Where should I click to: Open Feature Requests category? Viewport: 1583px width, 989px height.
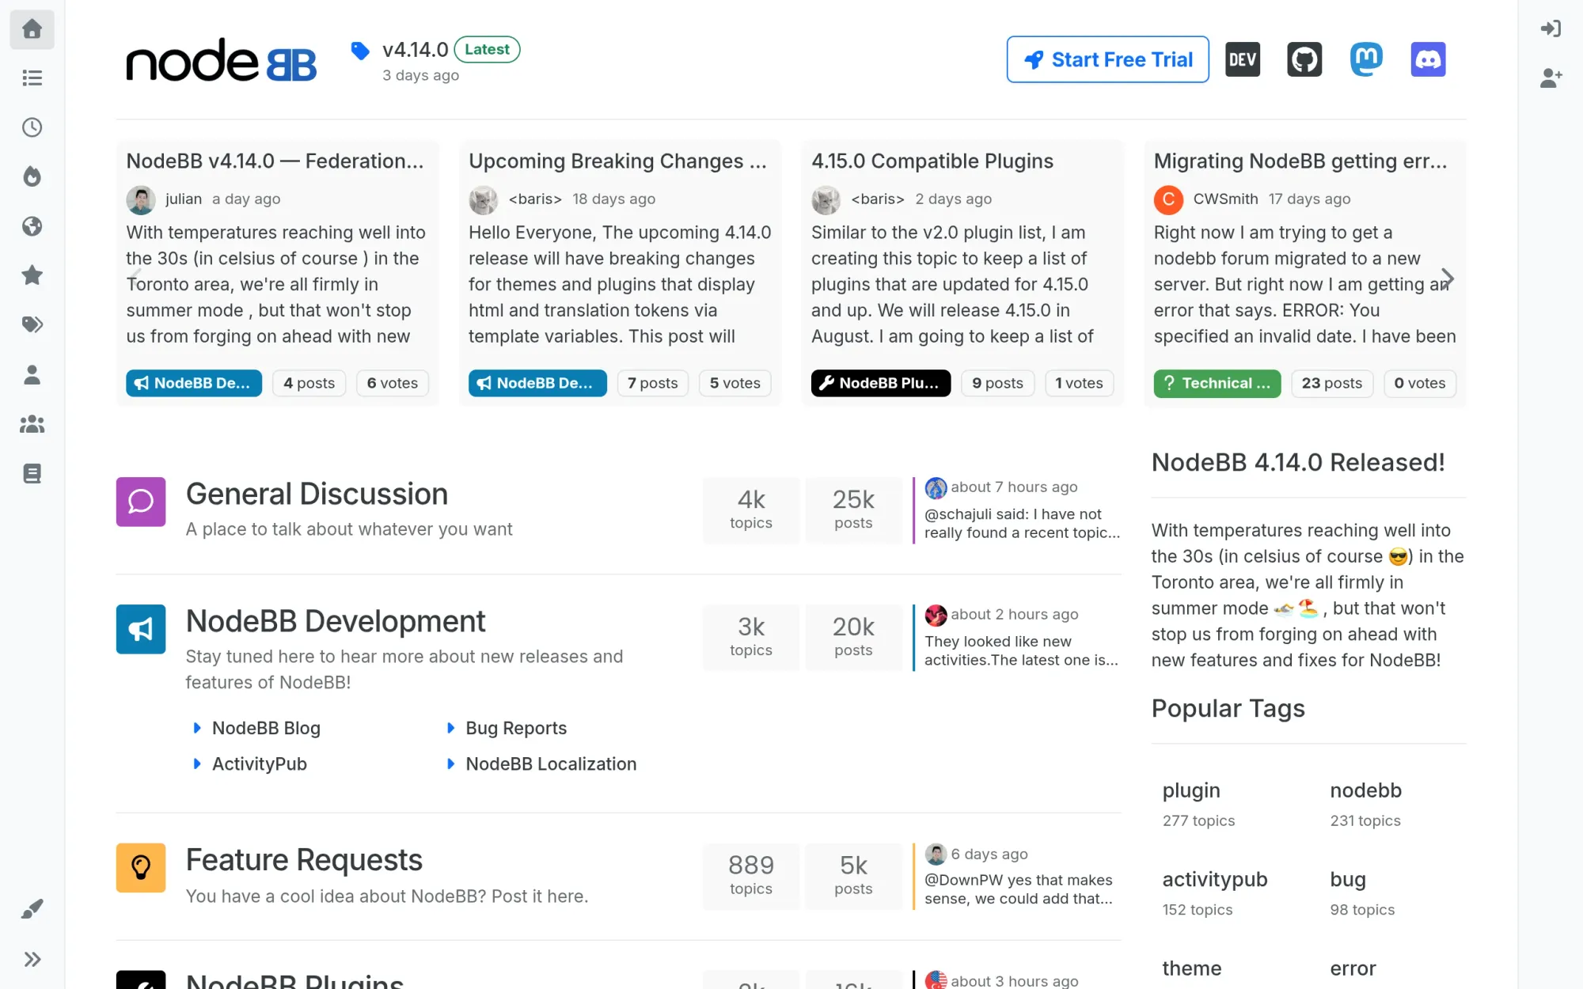304,860
